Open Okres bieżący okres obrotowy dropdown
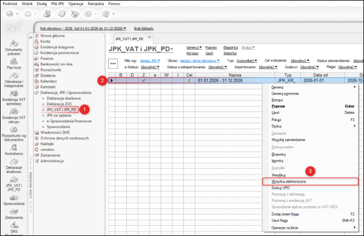This screenshot has width=364, height=236. 200,61
